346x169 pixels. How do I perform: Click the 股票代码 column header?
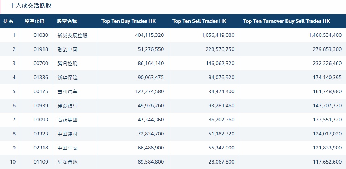click(34, 21)
